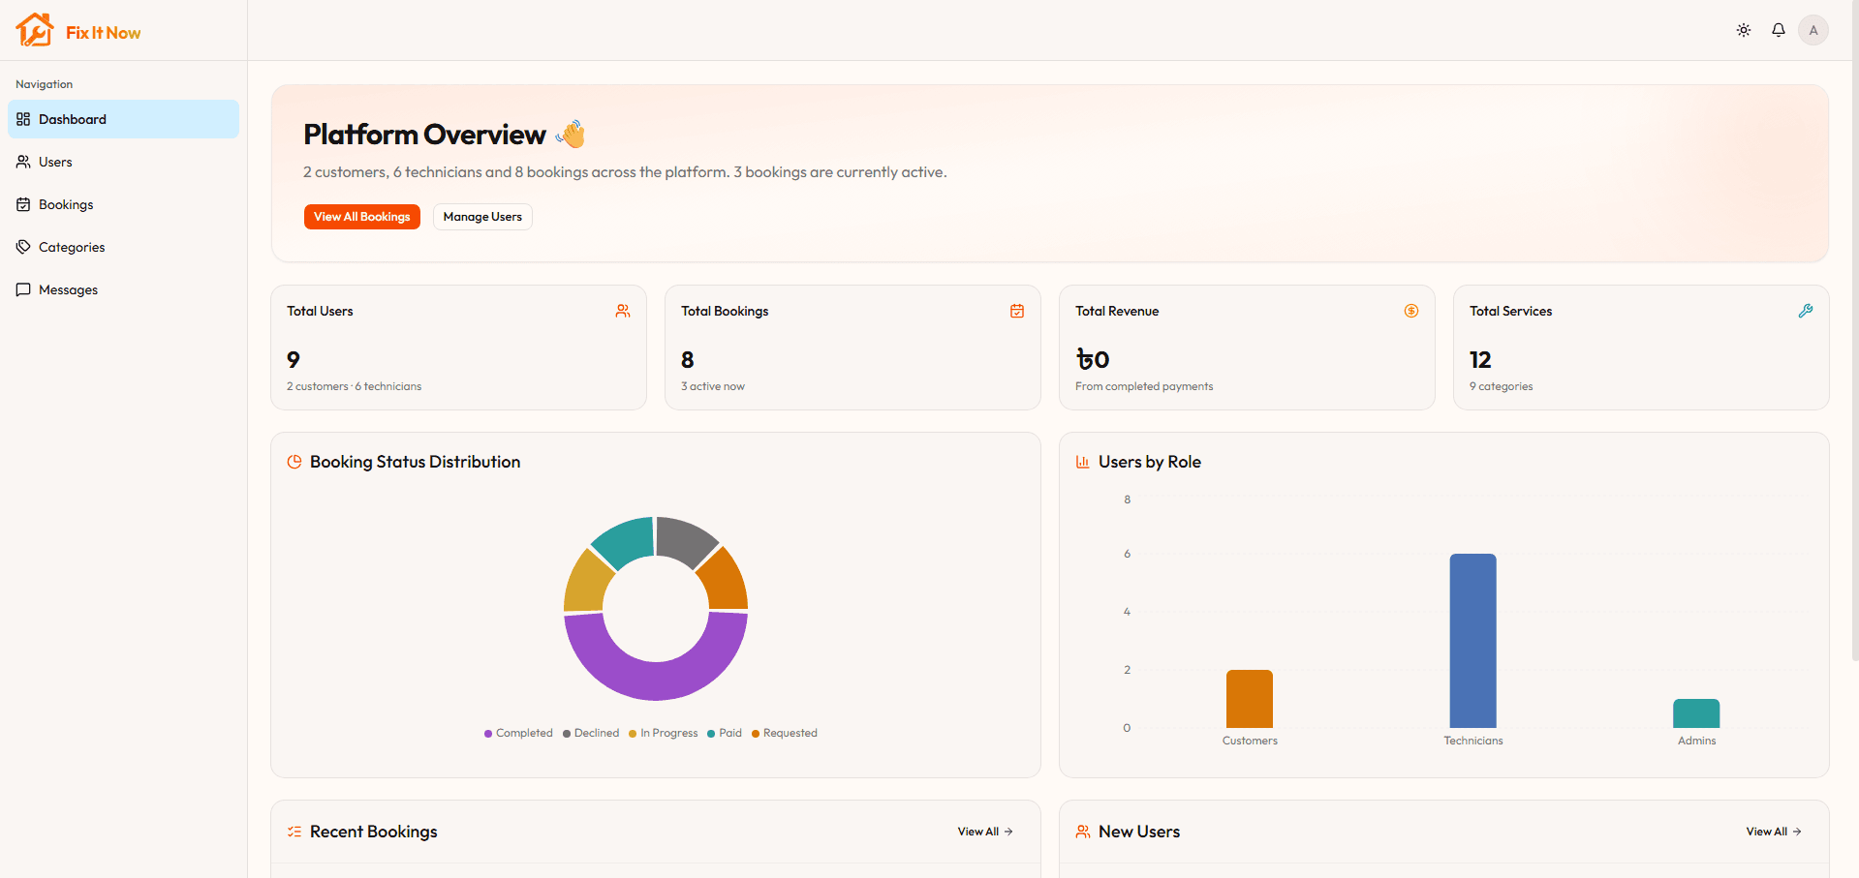Open the Users page from sidebar

tap(123, 162)
